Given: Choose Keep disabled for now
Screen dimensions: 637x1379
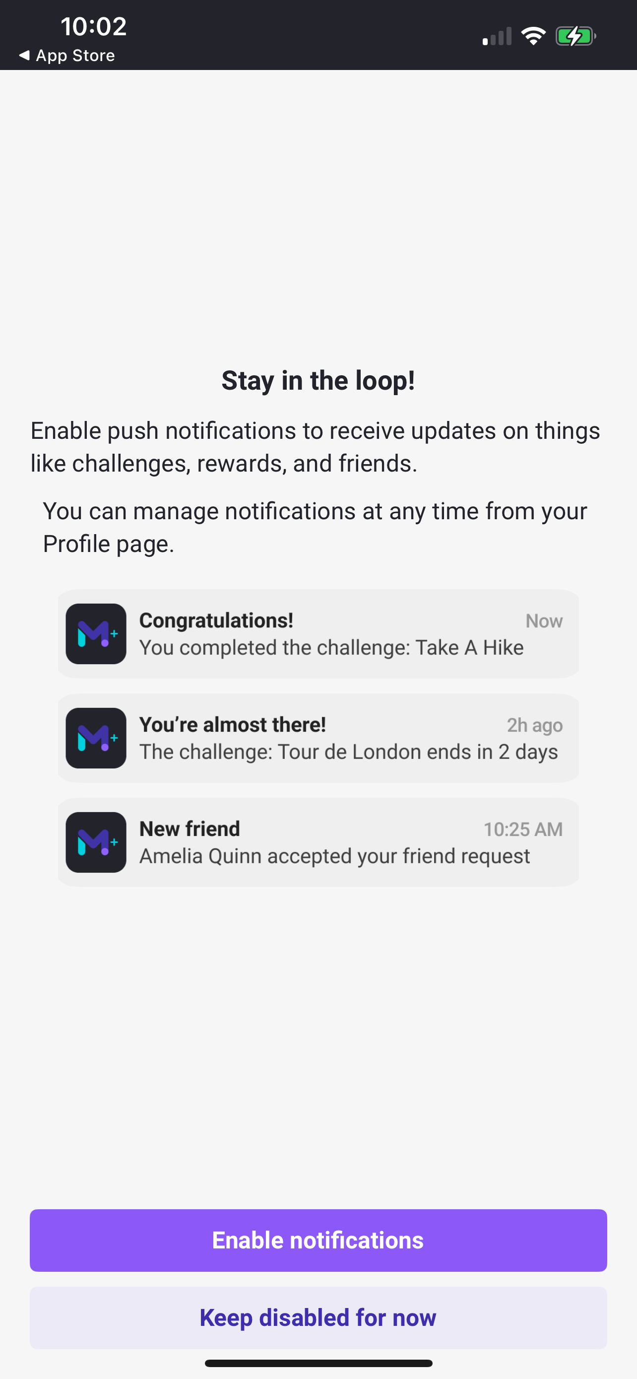Looking at the screenshot, I should (x=318, y=1318).
